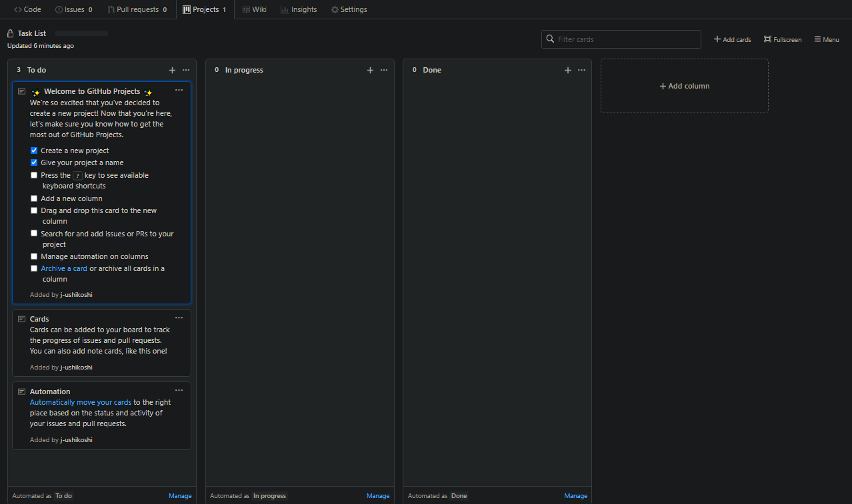Open Automatically move your cards link
852x504 pixels.
click(81, 402)
